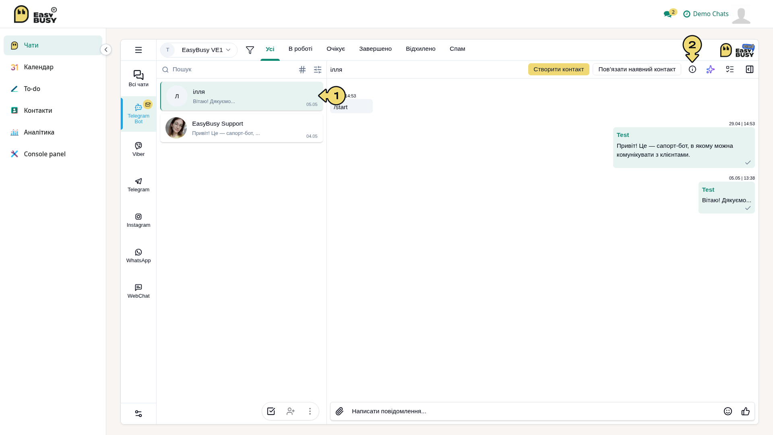Open Всі чати channel
The height and width of the screenshot is (435, 773).
[x=138, y=79]
